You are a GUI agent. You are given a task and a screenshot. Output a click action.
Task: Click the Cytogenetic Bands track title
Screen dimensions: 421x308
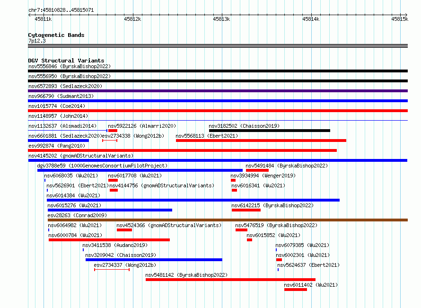point(56,35)
